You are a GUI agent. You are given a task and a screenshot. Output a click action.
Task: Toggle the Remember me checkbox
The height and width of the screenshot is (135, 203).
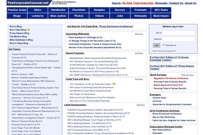(164, 45)
